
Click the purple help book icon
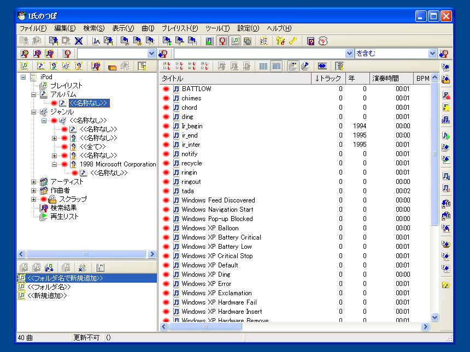(x=310, y=41)
